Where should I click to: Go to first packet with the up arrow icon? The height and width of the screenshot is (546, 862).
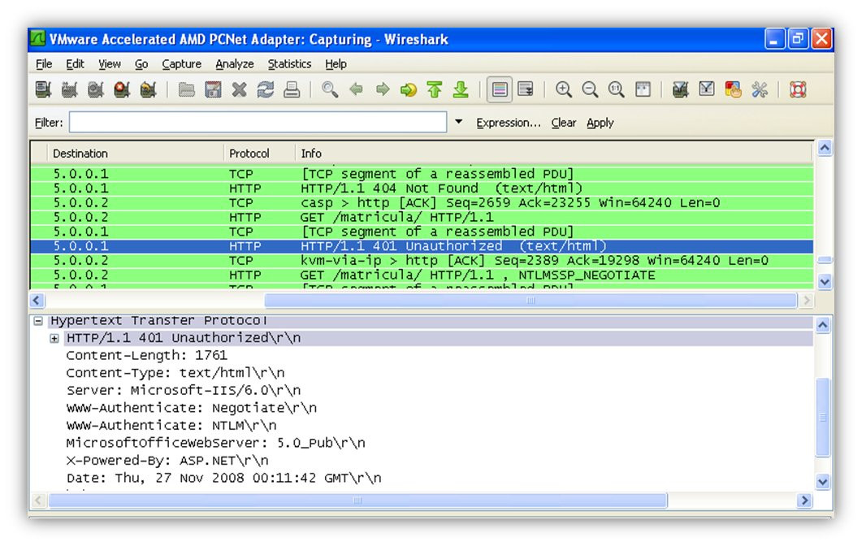click(435, 89)
